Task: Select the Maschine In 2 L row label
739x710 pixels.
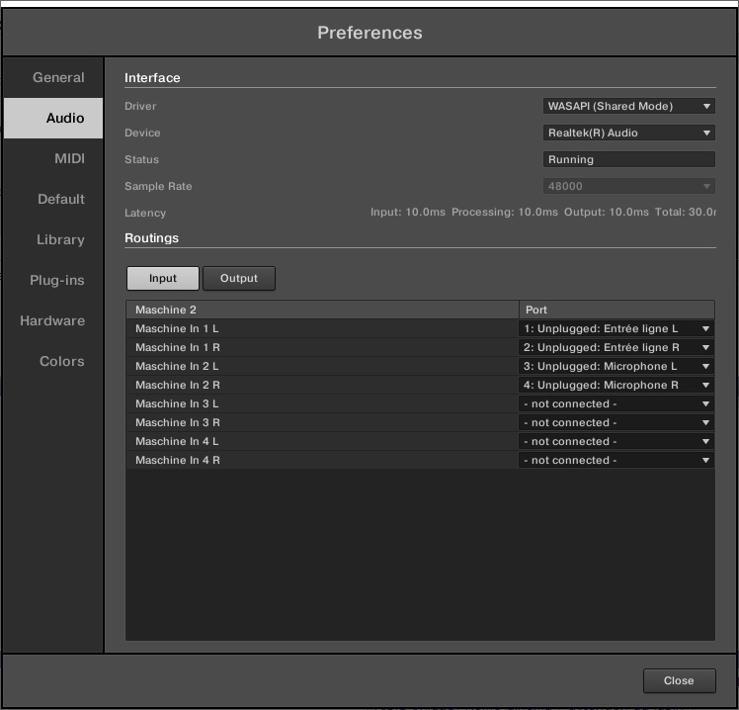Action: [177, 367]
